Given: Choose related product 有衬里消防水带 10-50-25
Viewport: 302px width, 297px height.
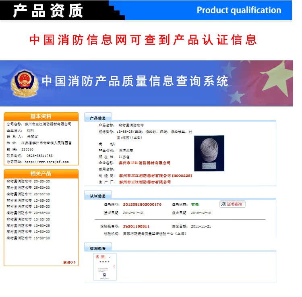Looking at the screenshot, I should [28, 225].
